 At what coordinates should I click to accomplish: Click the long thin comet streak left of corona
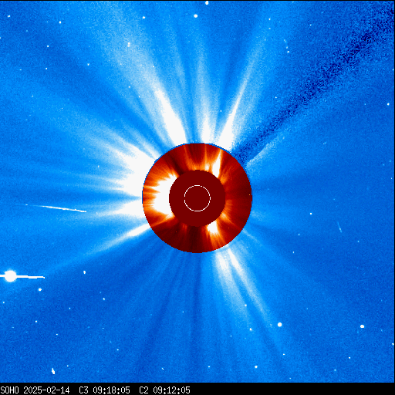56,208
